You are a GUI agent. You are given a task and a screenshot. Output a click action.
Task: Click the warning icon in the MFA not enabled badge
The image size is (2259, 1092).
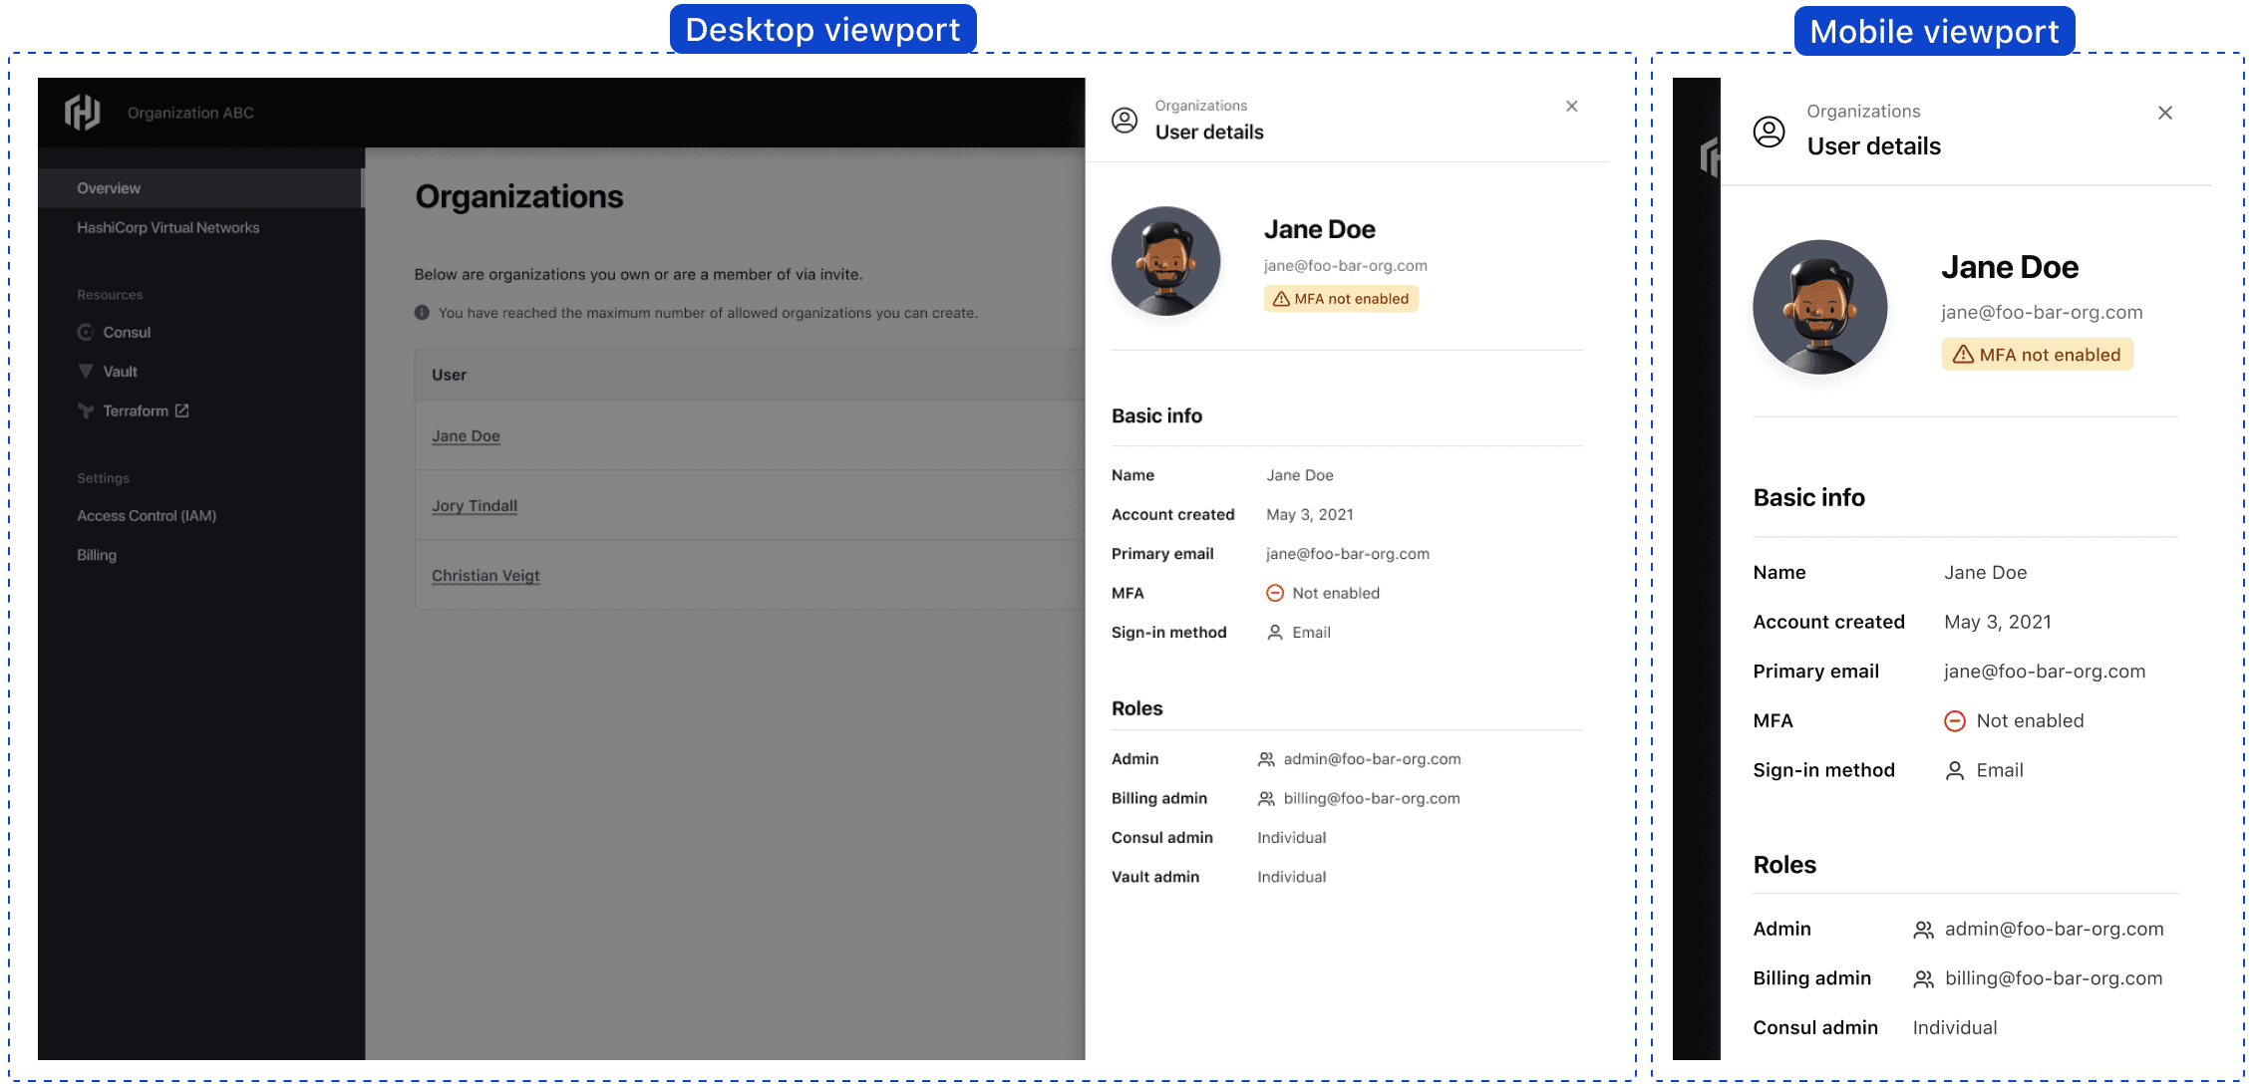point(1281,298)
